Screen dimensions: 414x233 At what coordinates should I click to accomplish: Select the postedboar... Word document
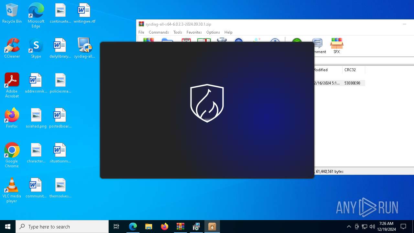(x=60, y=118)
